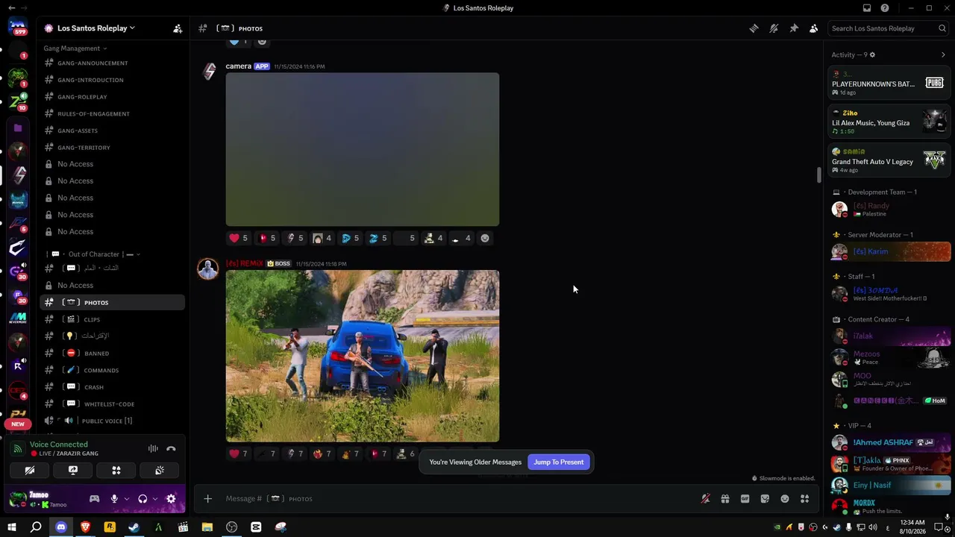
Task: Click the muted bell icon in message bar
Action: tap(705, 499)
